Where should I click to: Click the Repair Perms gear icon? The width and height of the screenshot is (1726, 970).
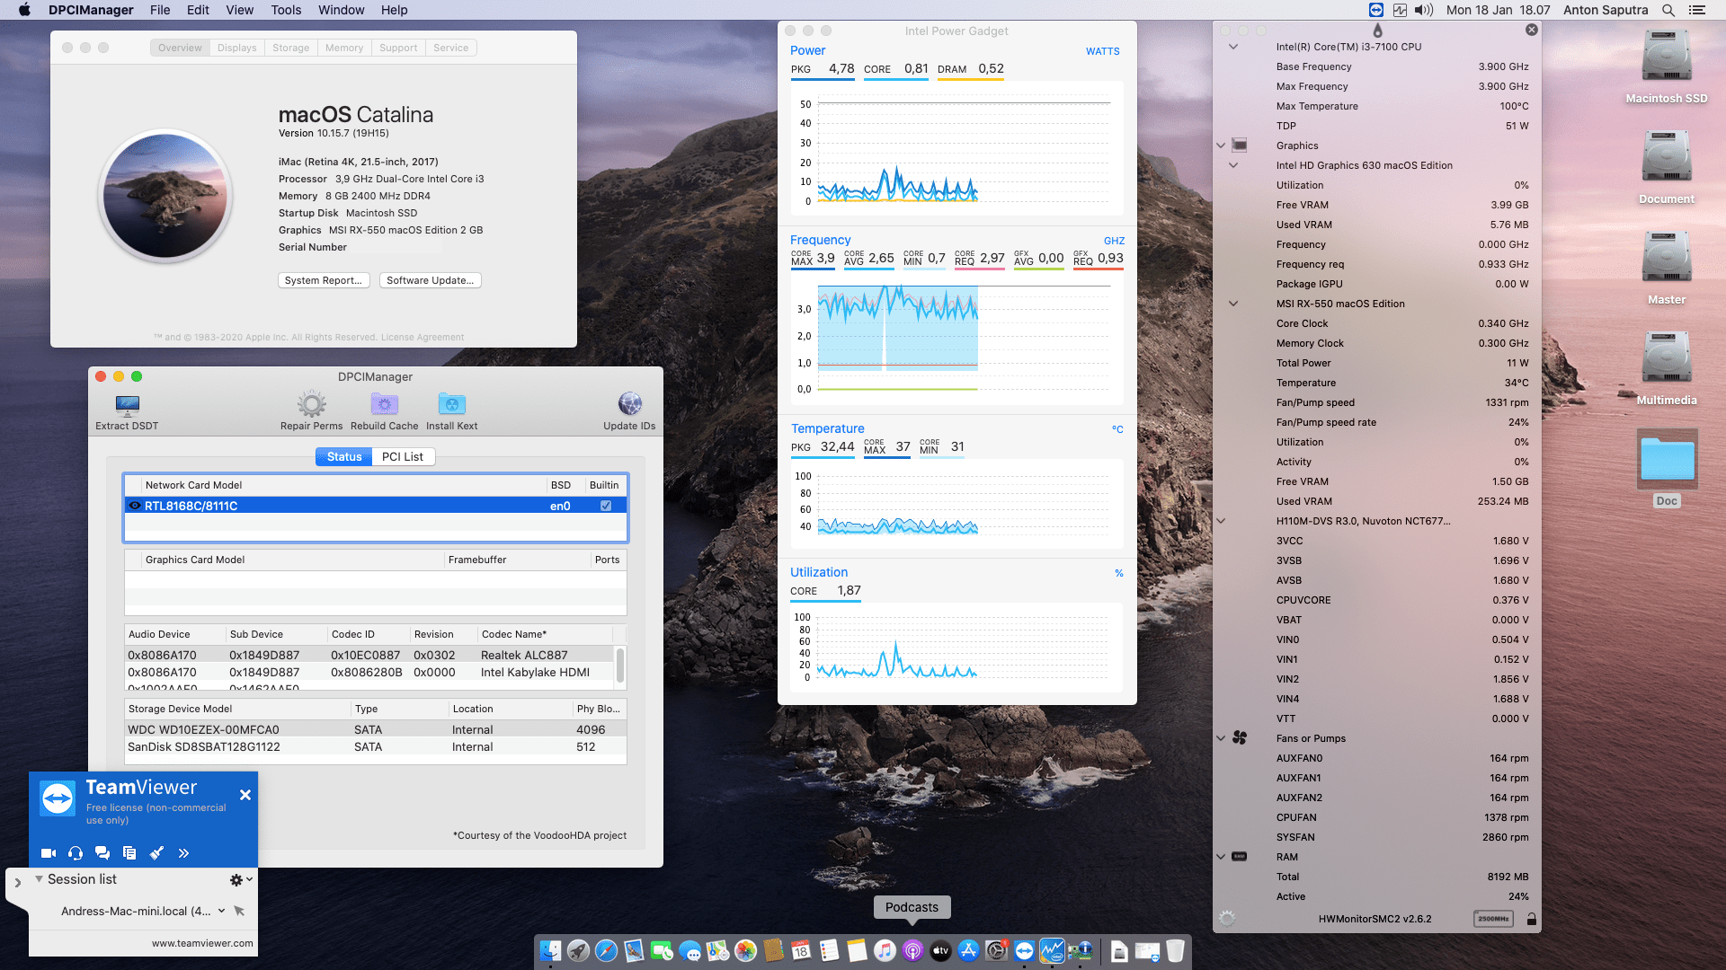311,404
